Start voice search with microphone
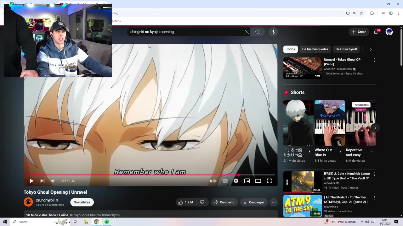 (273, 32)
